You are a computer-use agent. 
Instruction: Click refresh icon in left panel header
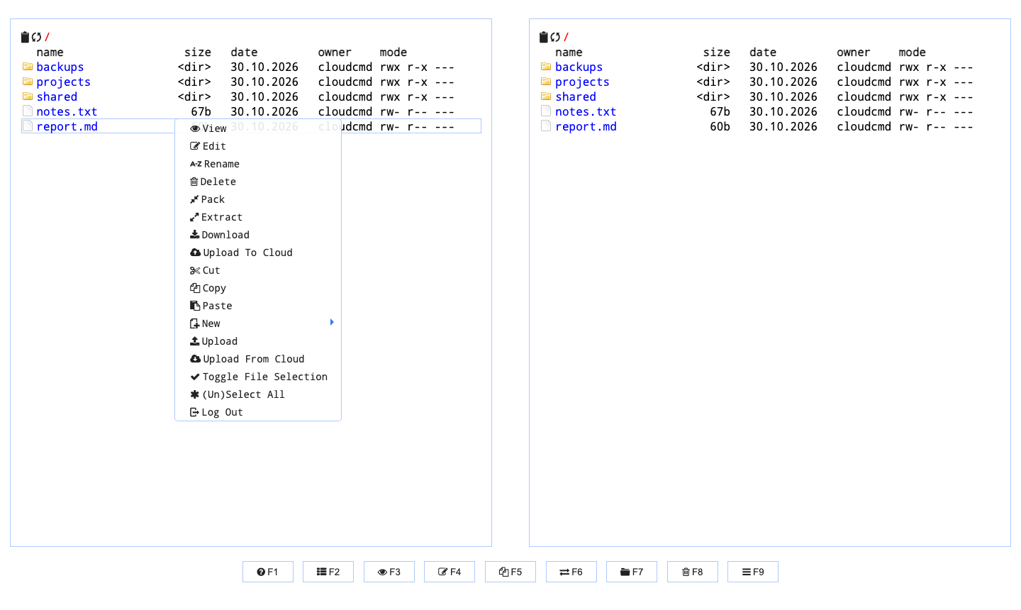pos(36,37)
